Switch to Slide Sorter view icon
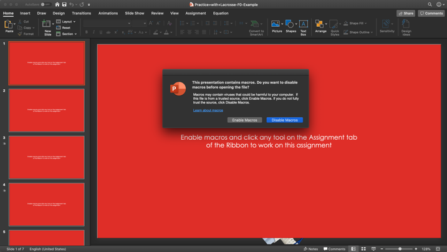The height and width of the screenshot is (252, 447). pos(363,249)
